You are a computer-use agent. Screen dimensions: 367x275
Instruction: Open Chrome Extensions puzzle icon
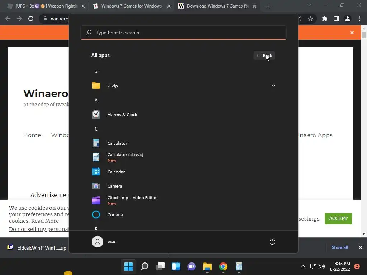325,19
